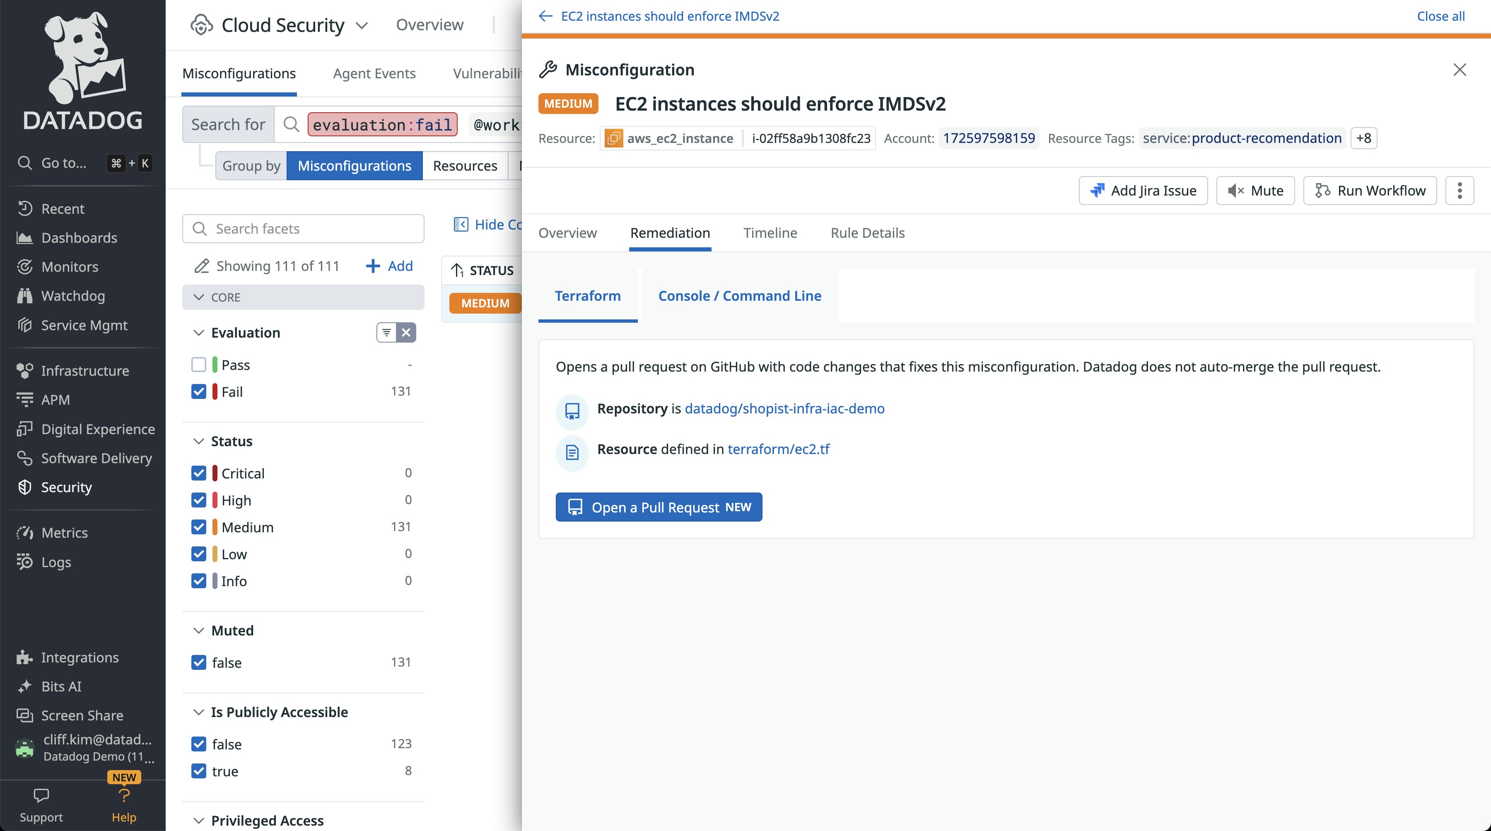
Task: Click the Help question mark icon
Action: (124, 796)
